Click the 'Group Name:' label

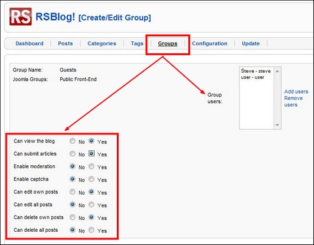tap(28, 70)
